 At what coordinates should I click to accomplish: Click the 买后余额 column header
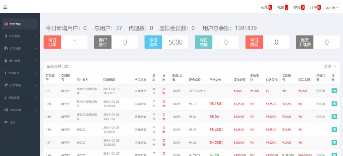tap(304, 80)
